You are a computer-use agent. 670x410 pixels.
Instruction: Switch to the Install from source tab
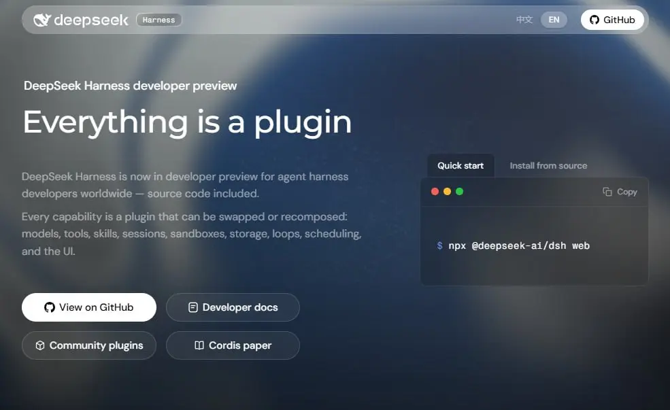(548, 166)
